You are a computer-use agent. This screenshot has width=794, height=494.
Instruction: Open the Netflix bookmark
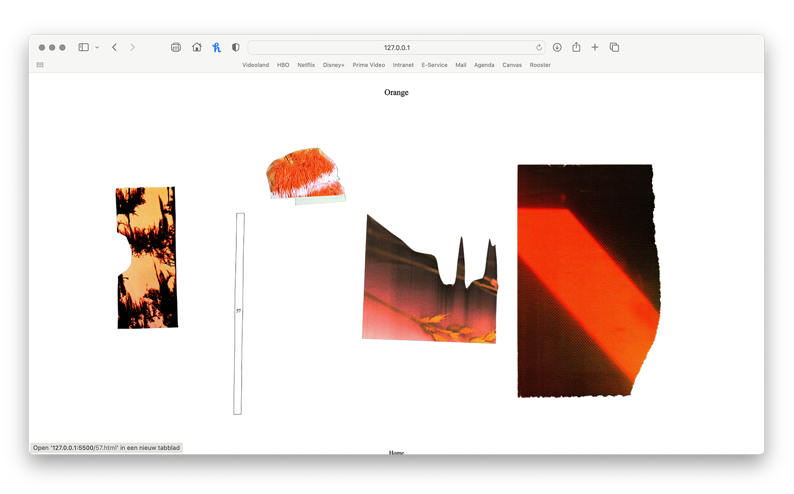tap(306, 65)
